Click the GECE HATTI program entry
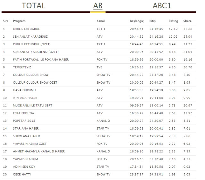This screenshot has height=180, width=205. click(22, 174)
